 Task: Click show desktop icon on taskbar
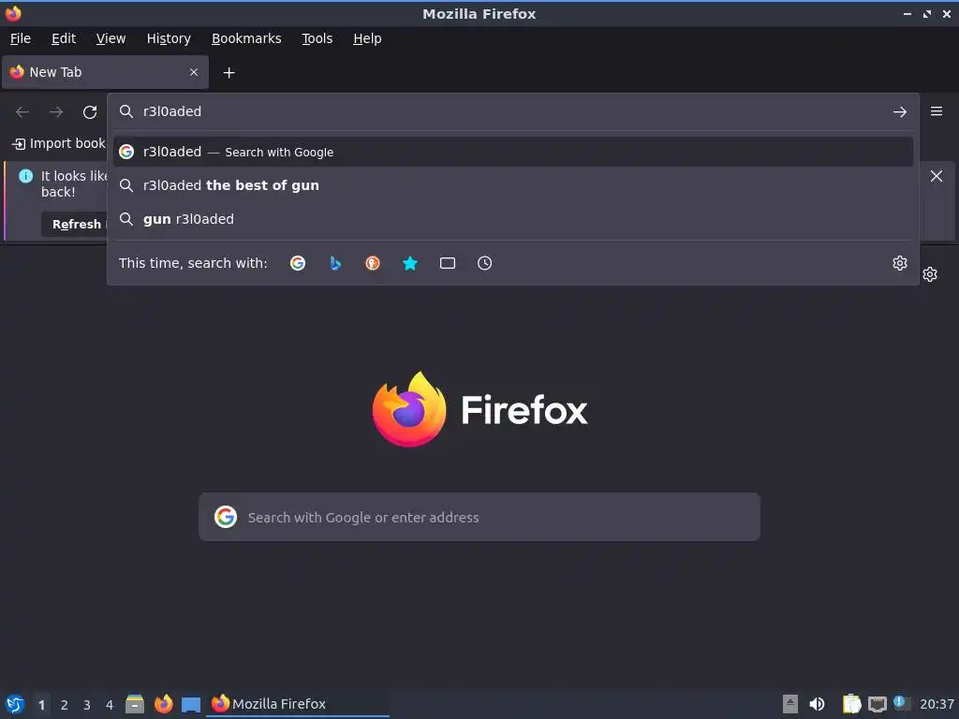point(191,705)
